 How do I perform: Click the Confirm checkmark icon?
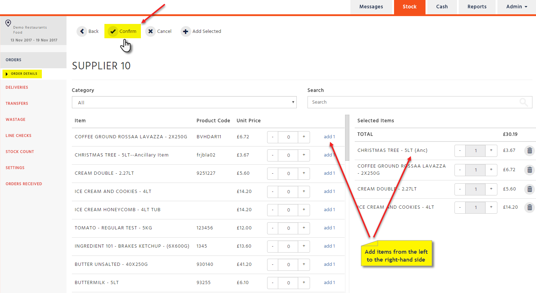pos(113,31)
